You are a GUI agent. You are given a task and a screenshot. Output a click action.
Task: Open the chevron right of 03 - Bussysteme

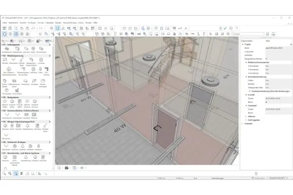pyautogui.click(x=50, y=97)
